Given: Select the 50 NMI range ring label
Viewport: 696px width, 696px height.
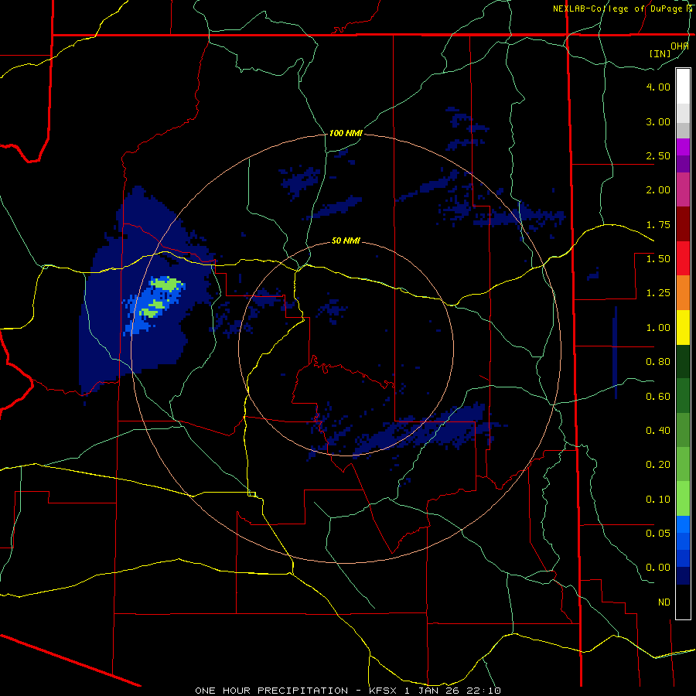Looking at the screenshot, I should [x=346, y=241].
